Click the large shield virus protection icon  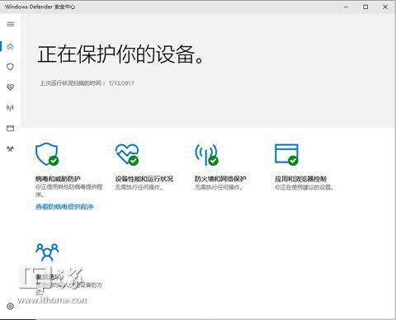(x=47, y=154)
